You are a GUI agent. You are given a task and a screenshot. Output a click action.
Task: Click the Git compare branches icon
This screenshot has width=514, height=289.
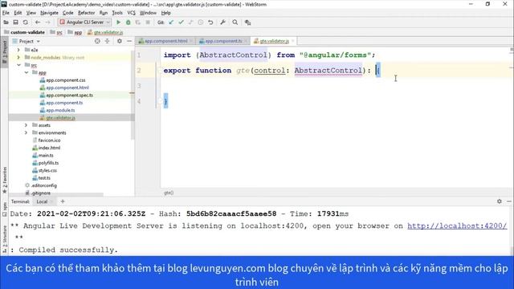tap(191, 22)
